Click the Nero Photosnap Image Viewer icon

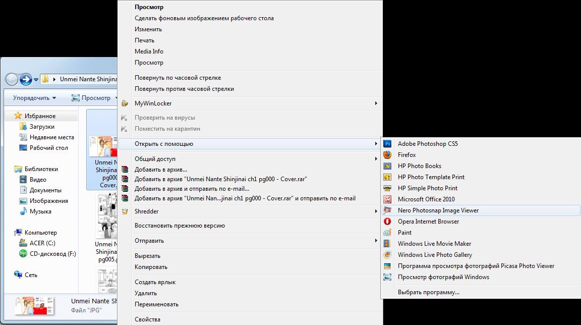[x=387, y=210]
